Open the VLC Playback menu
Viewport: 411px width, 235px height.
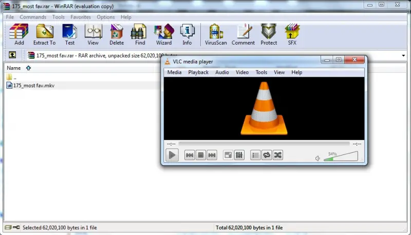point(198,72)
